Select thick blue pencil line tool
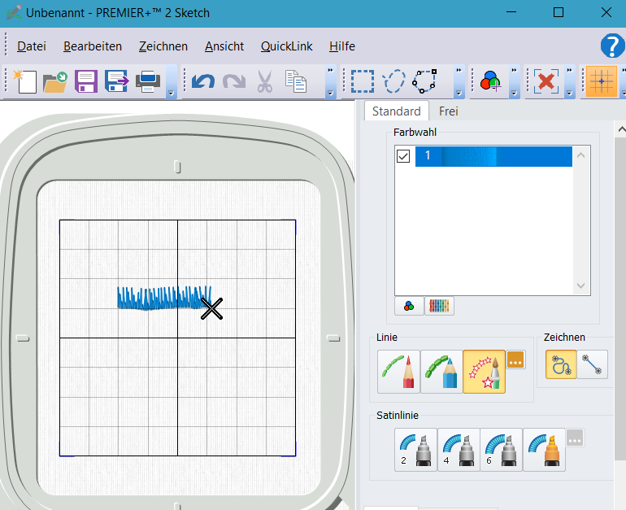Image resolution: width=626 pixels, height=510 pixels. (441, 372)
